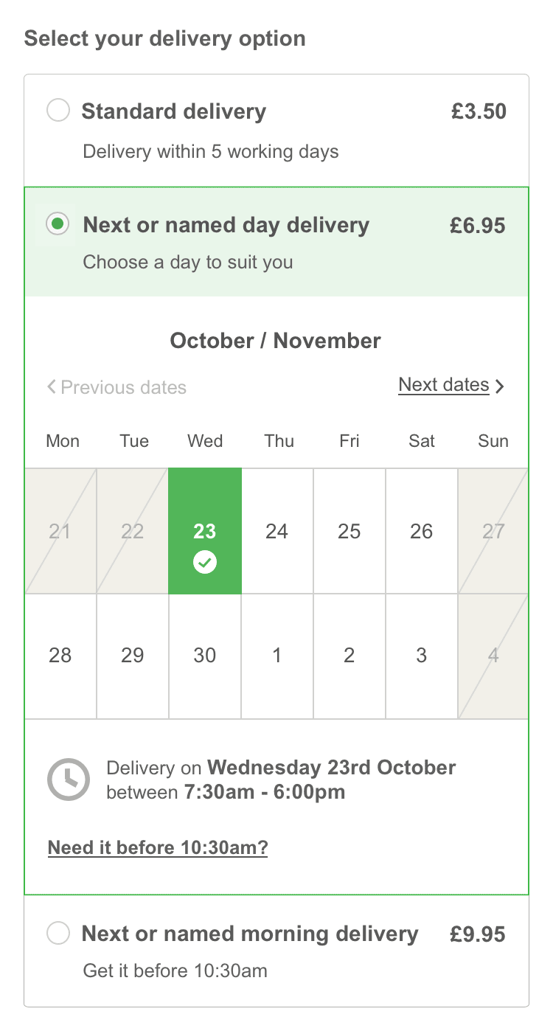Open the Next dates link
The width and height of the screenshot is (553, 1031).
point(443,385)
